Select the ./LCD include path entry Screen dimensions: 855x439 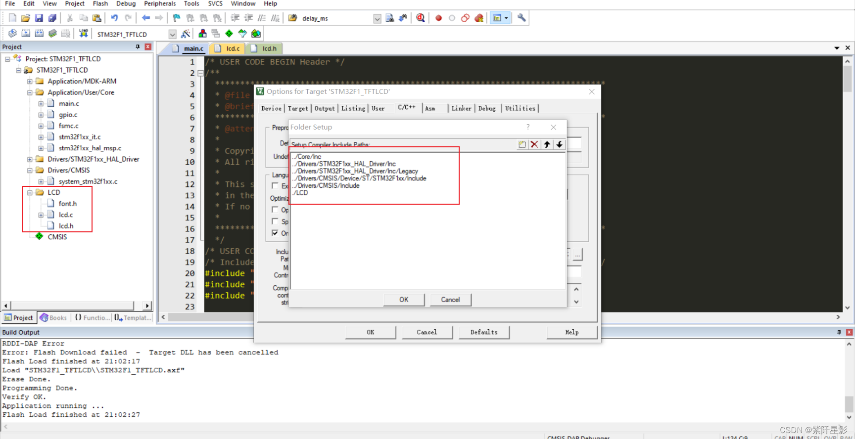300,193
